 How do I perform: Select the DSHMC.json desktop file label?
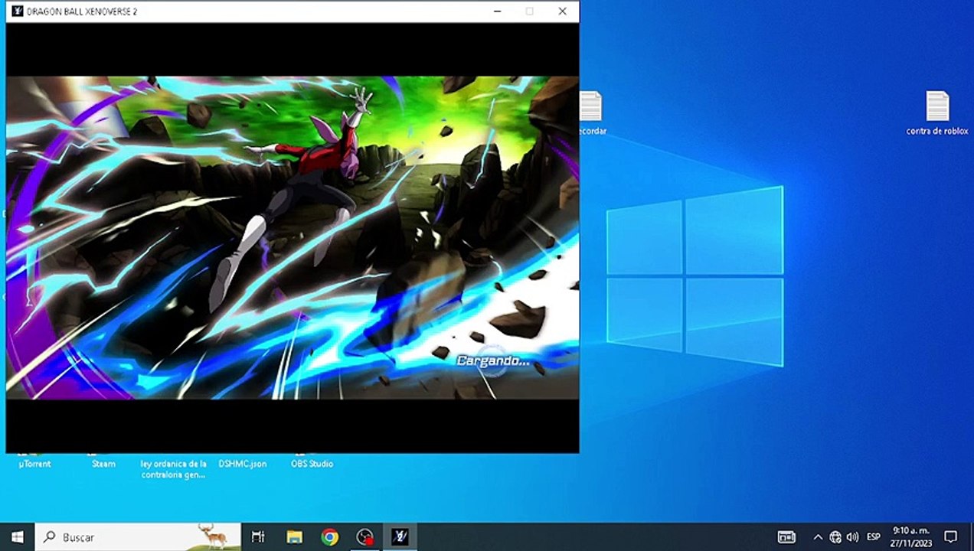pos(243,464)
